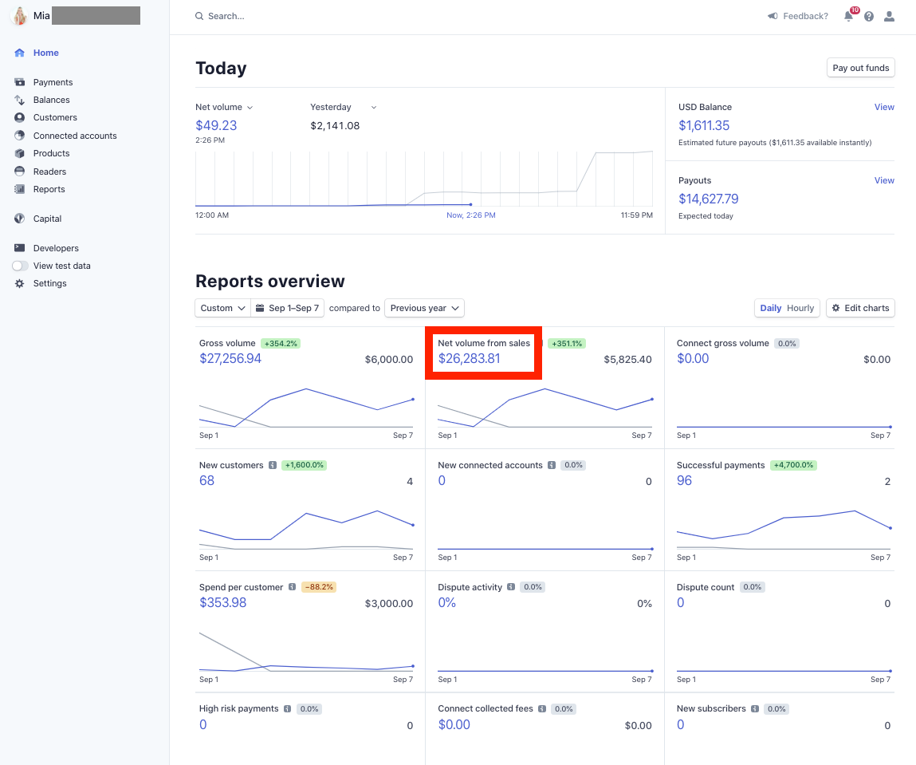916x765 pixels.
Task: Go to Connected accounts in sidebar
Action: tap(75, 136)
